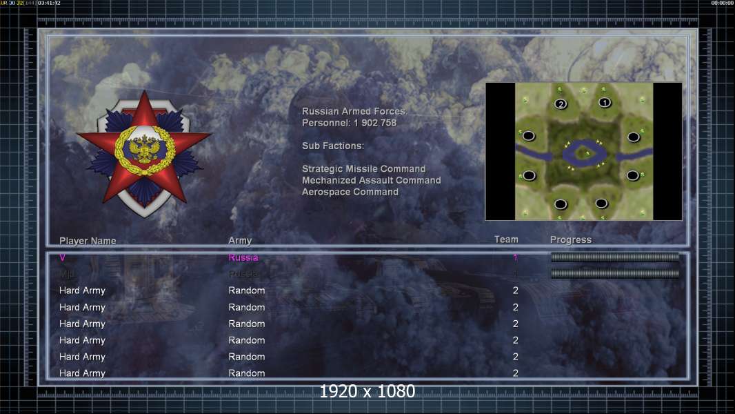This screenshot has height=414, width=735.
Task: Click the greyed-out second player's progress bar
Action: 614,273
